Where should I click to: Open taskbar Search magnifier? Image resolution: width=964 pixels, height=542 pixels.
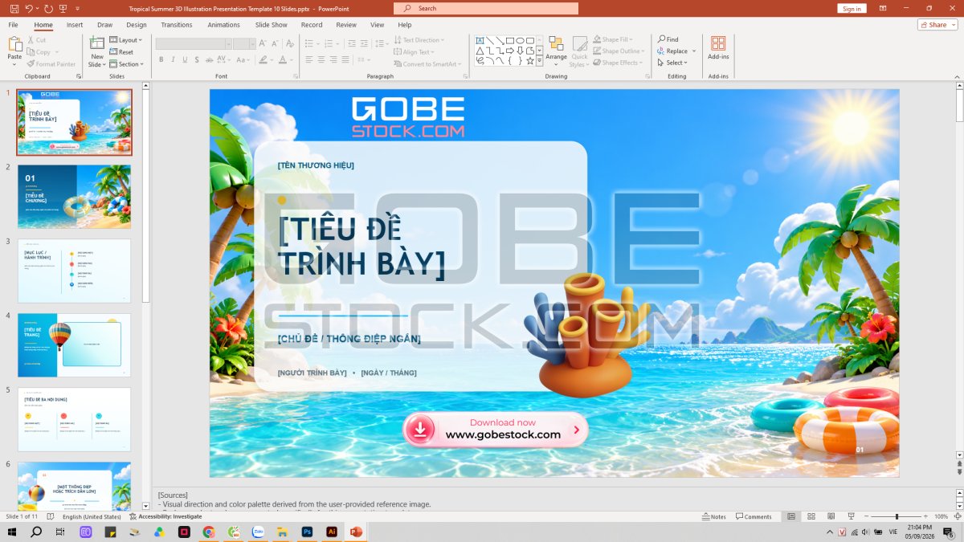(36, 532)
